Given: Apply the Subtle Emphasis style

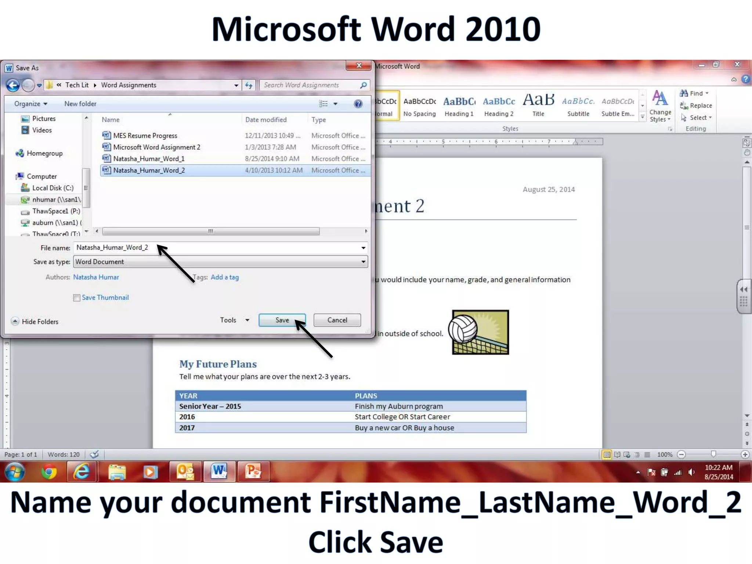Looking at the screenshot, I should point(618,106).
